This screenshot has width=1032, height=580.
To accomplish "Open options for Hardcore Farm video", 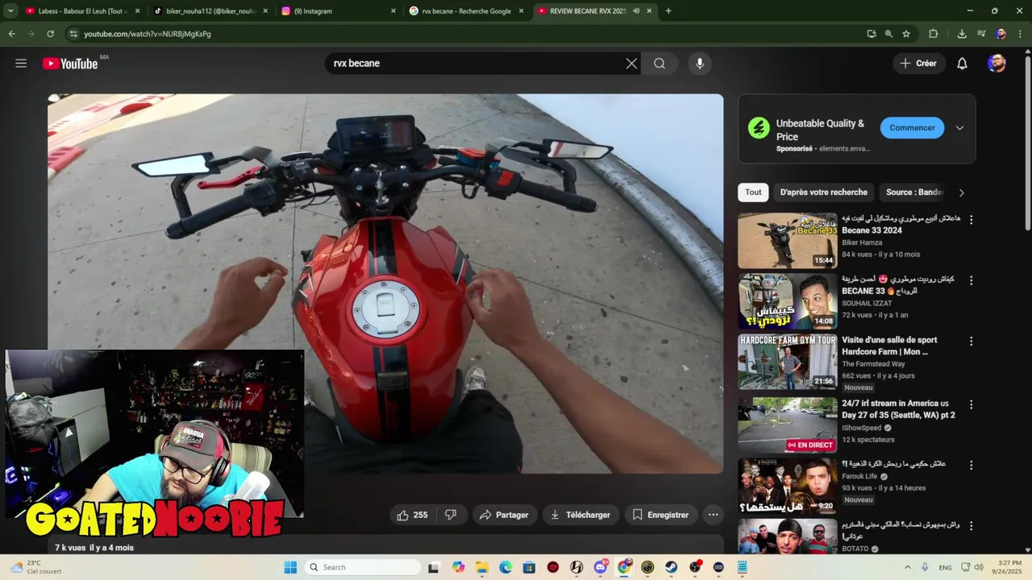I will coord(971,342).
